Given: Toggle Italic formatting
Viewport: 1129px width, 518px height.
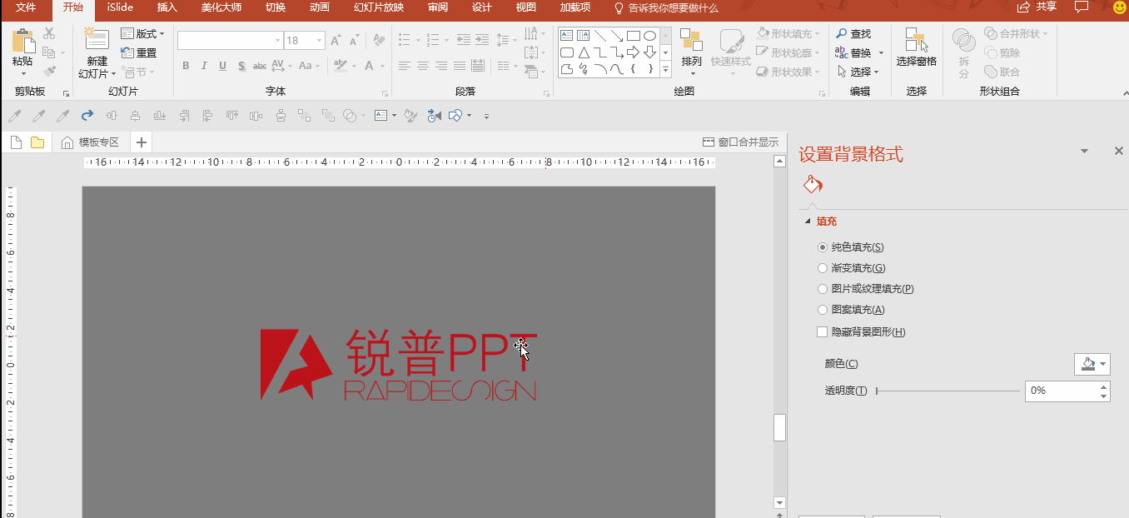Looking at the screenshot, I should click(x=204, y=66).
